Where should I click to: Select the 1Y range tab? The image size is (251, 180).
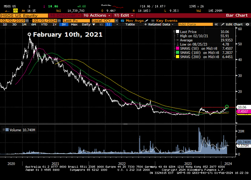[55, 24]
